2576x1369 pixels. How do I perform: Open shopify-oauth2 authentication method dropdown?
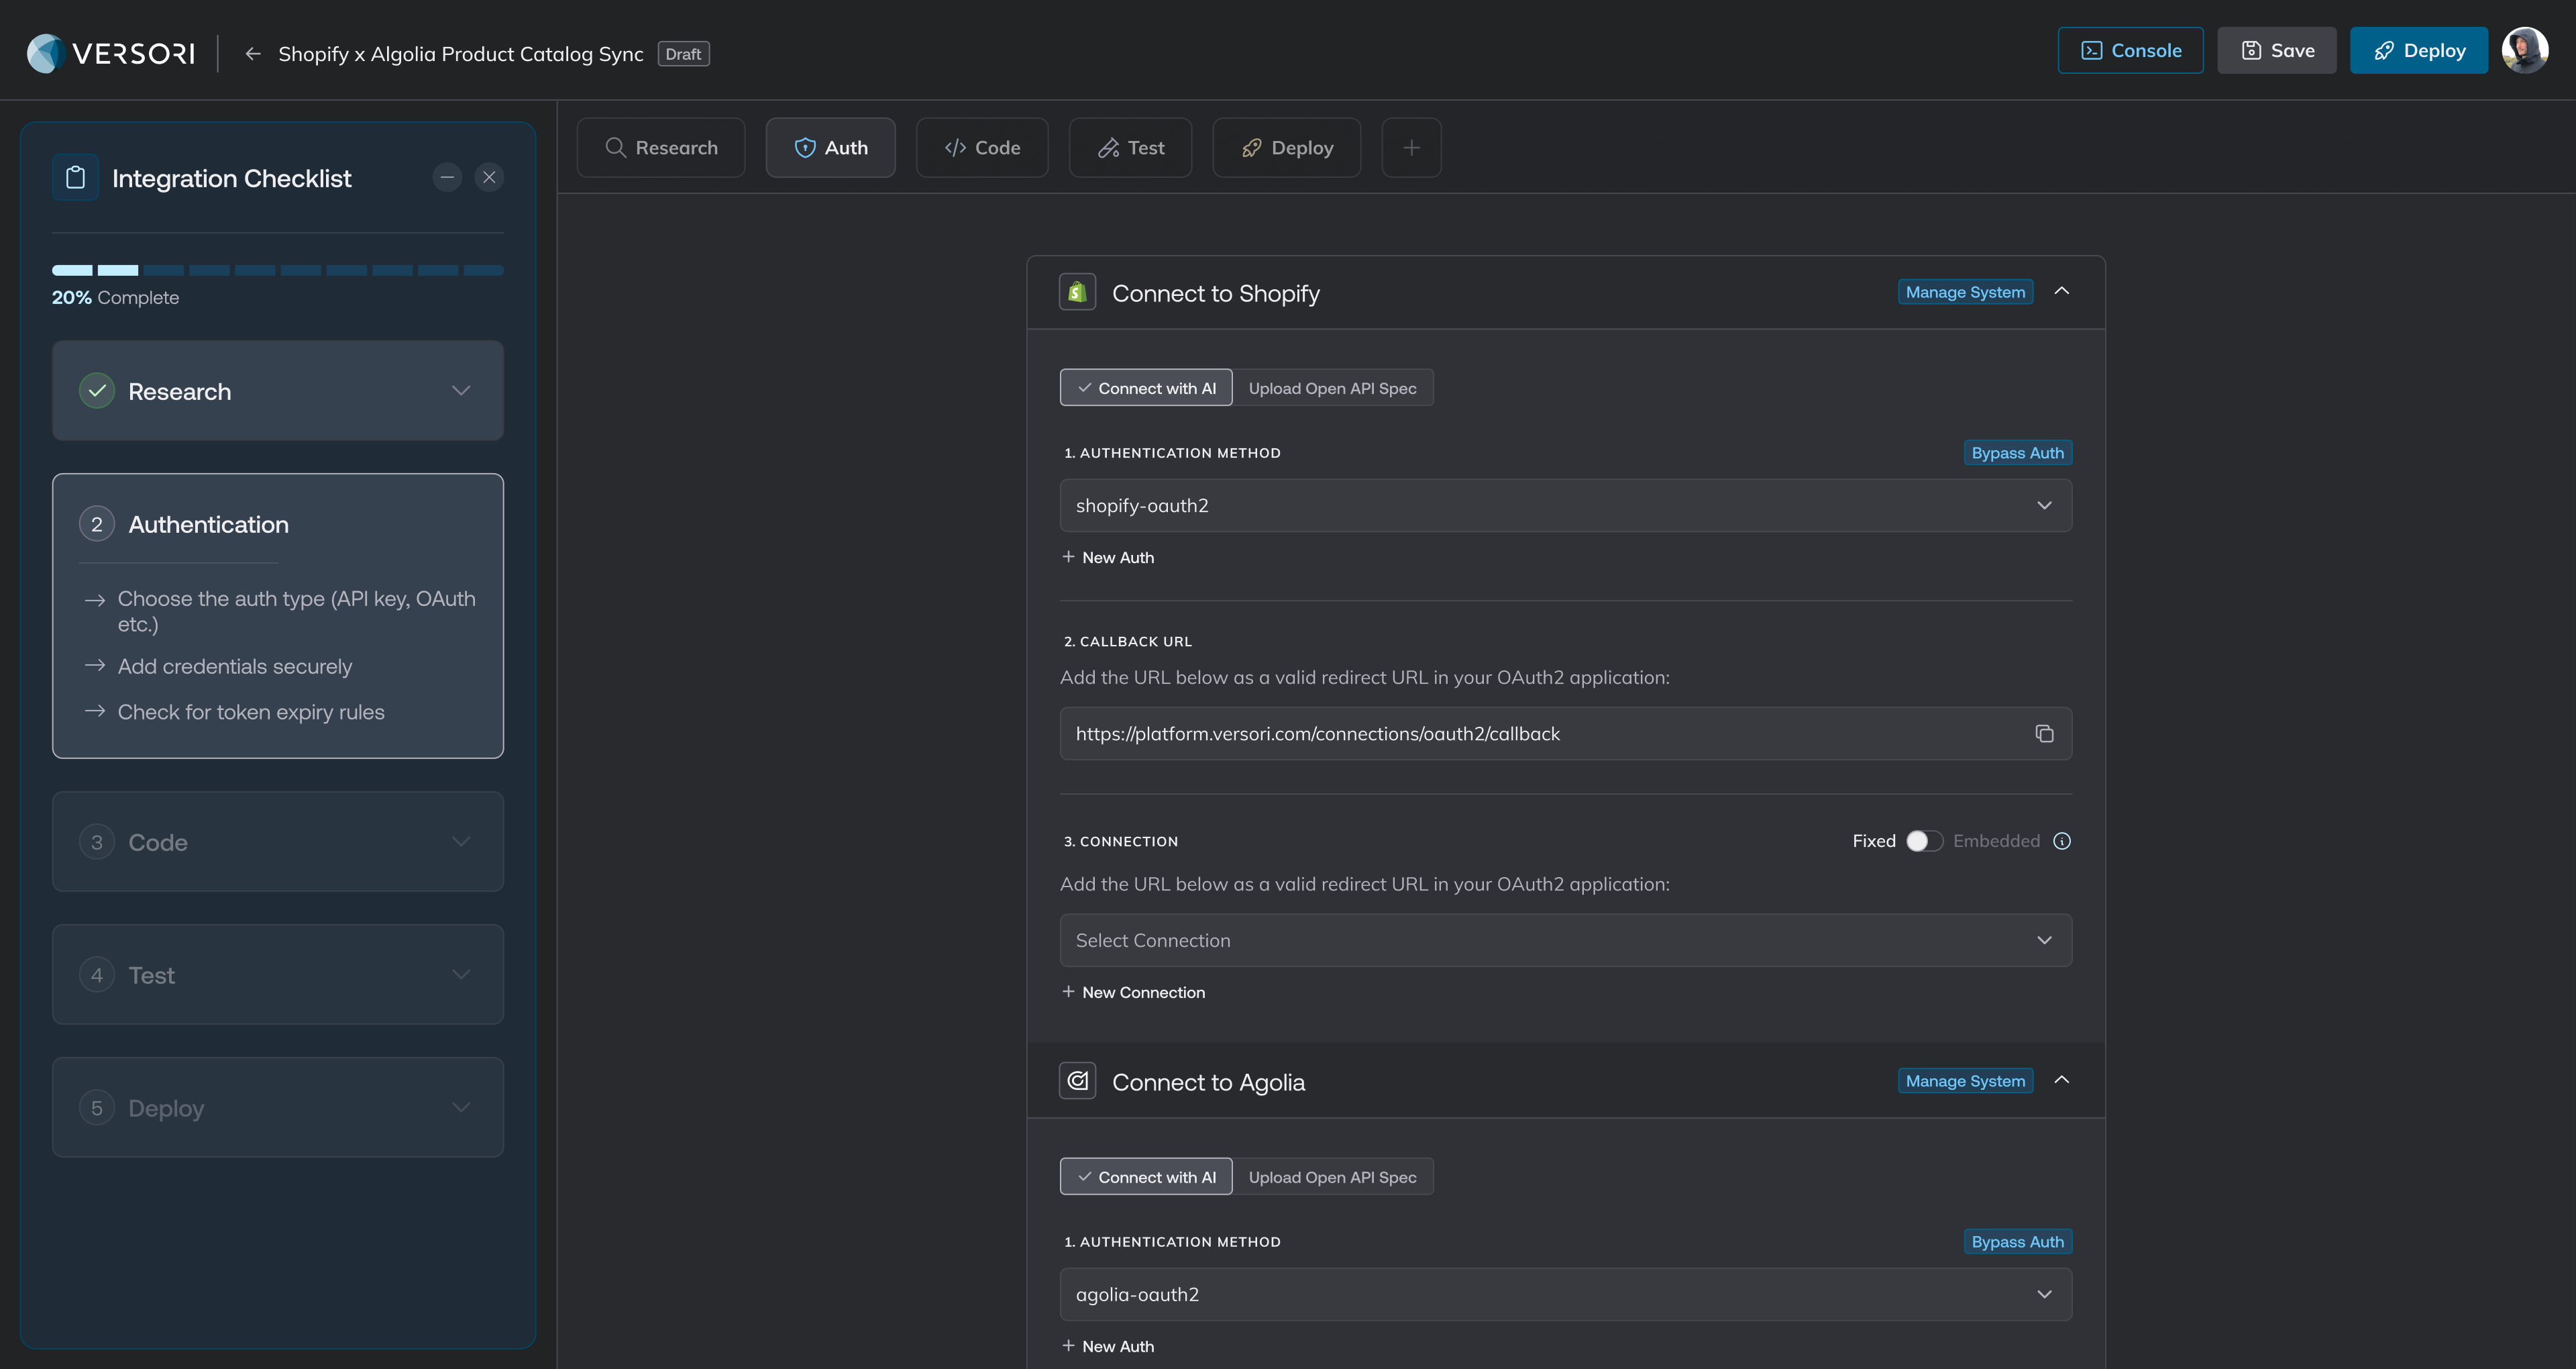tap(1565, 505)
